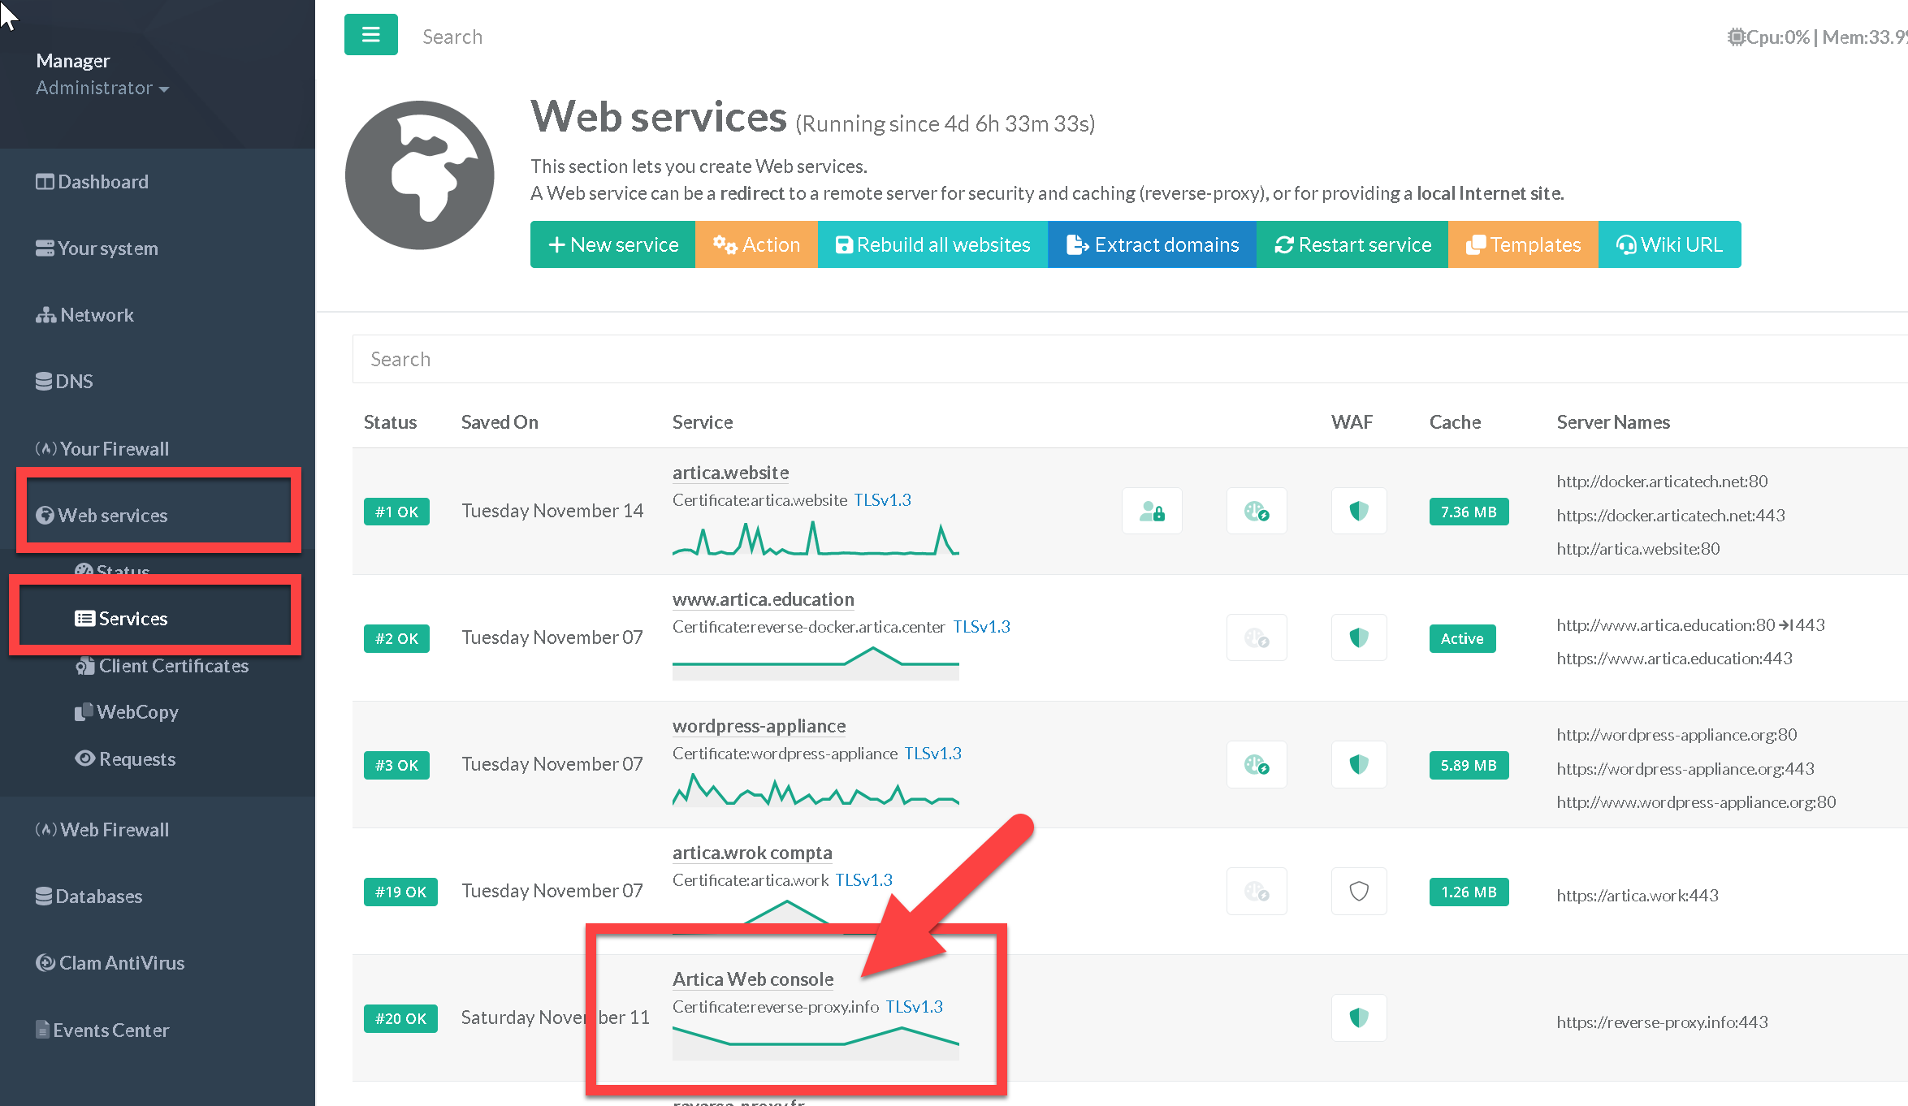Click the user-lock icon for artica.website
Image resolution: width=1908 pixels, height=1106 pixels.
[1151, 512]
